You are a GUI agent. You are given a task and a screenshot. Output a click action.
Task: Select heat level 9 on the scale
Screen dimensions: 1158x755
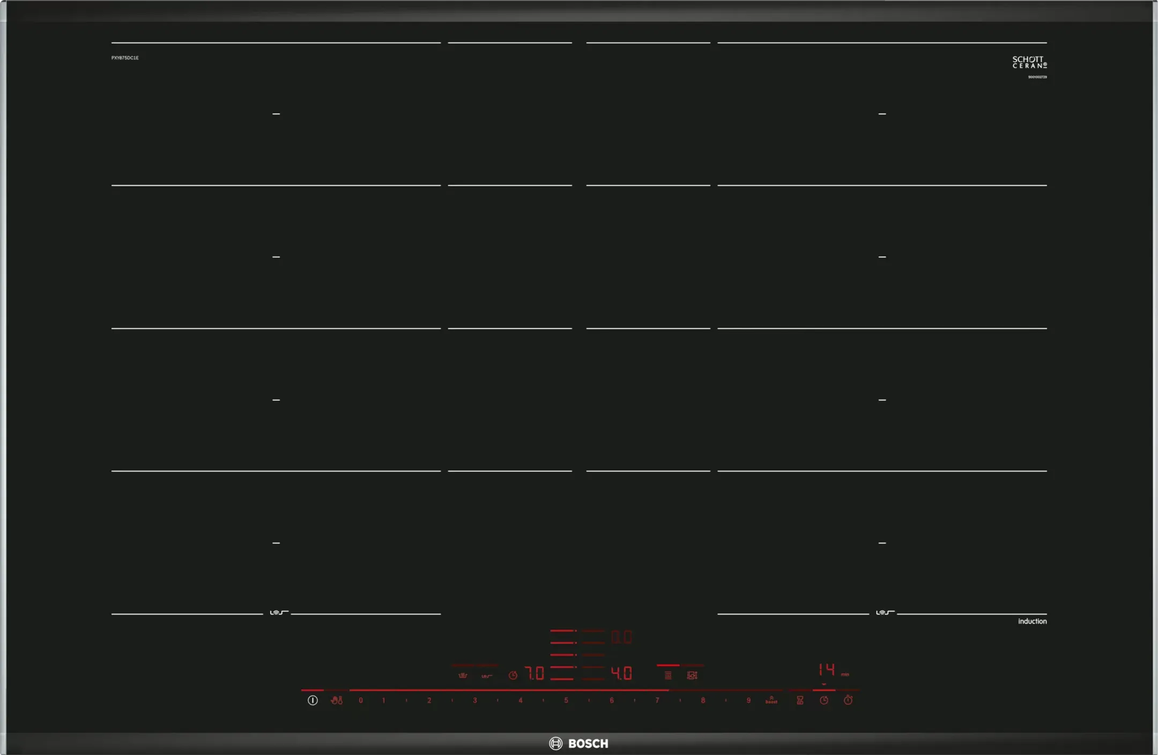pos(748,700)
